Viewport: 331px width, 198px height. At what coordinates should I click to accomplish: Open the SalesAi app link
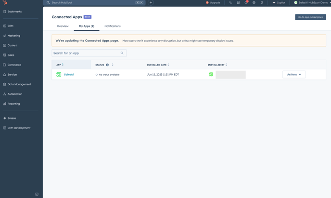click(x=69, y=74)
